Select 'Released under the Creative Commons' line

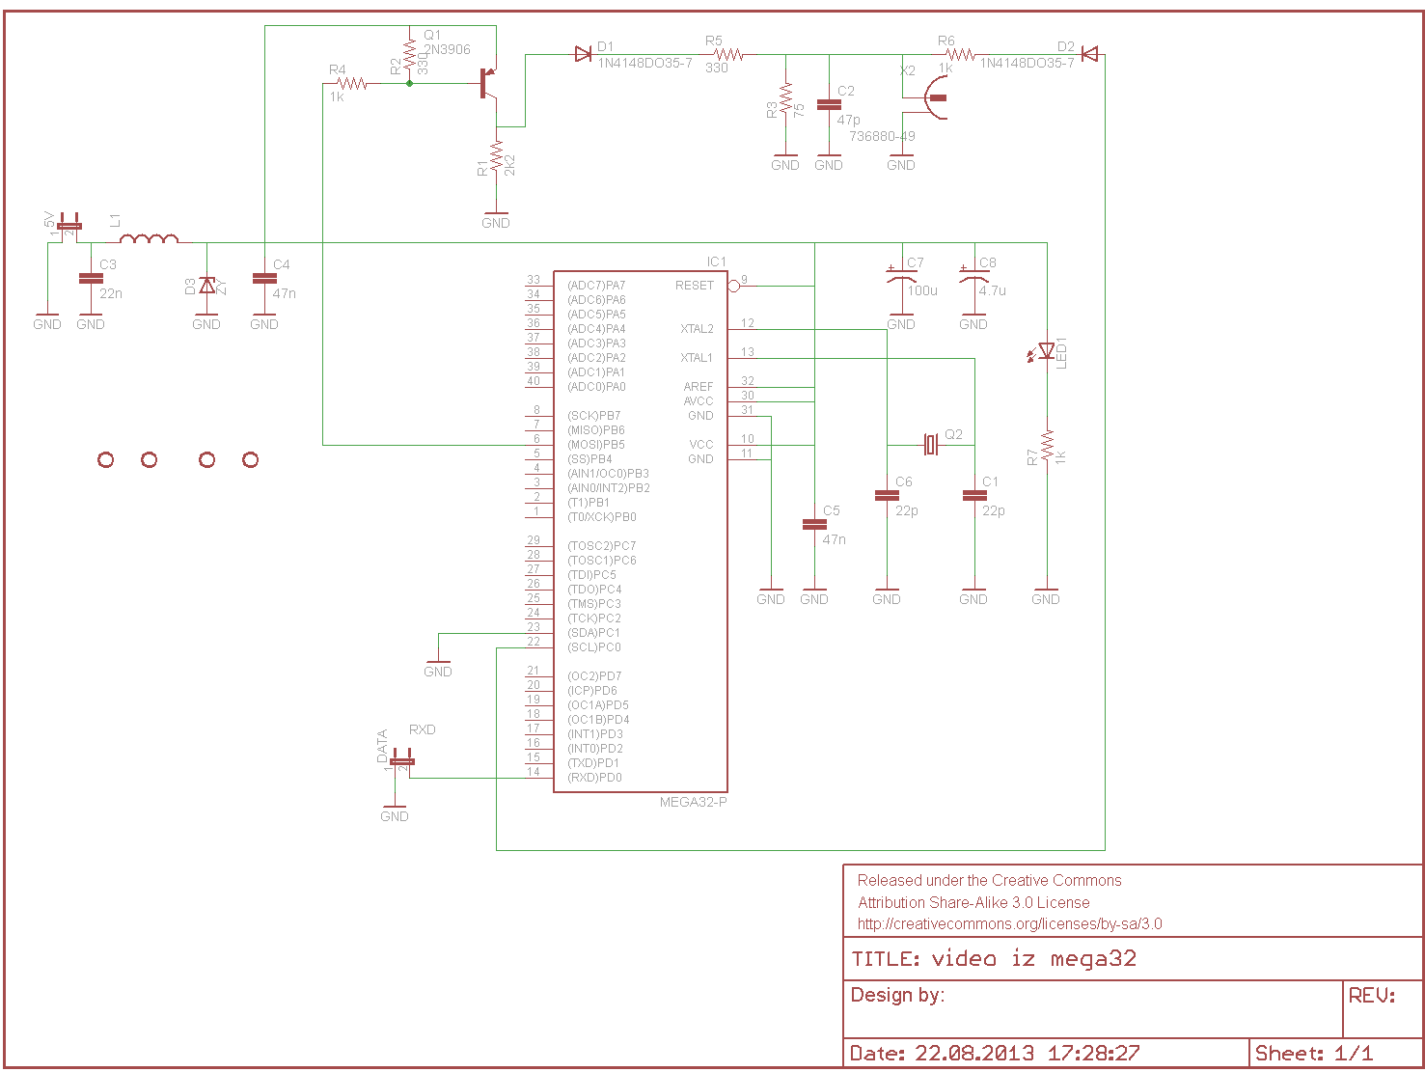tap(989, 880)
